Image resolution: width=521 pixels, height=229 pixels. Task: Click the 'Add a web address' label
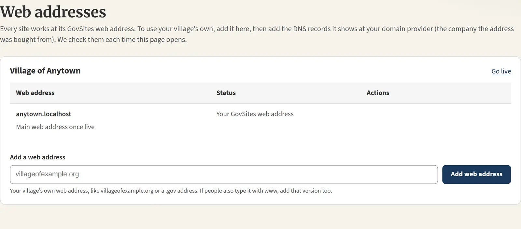click(x=37, y=157)
